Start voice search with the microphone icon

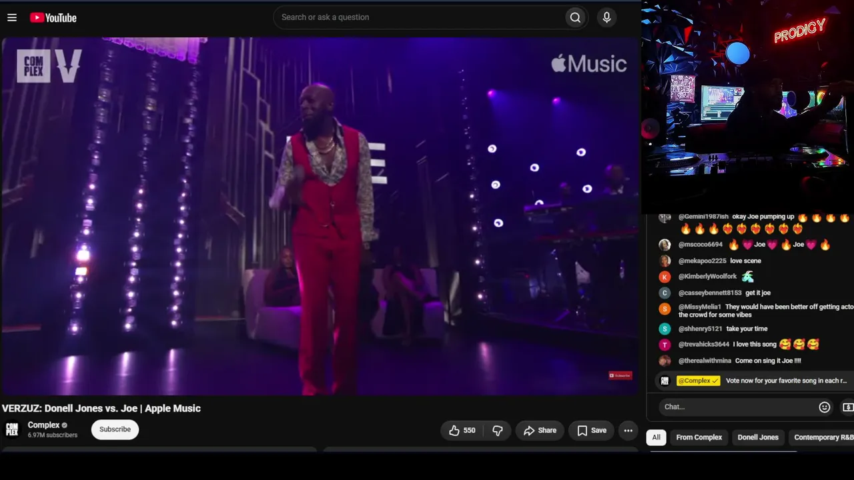click(606, 17)
